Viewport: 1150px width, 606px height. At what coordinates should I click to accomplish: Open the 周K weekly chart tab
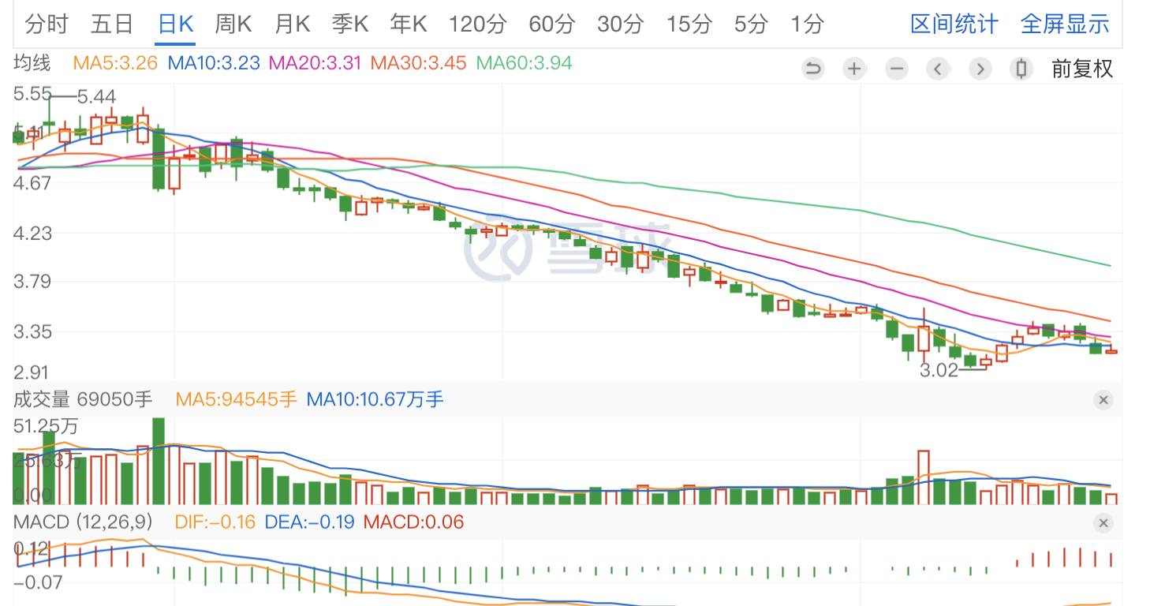(233, 24)
